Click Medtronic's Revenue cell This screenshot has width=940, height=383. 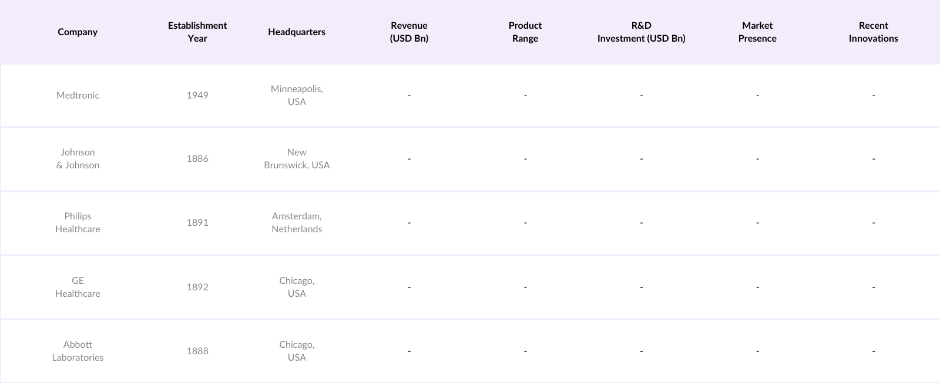point(409,95)
